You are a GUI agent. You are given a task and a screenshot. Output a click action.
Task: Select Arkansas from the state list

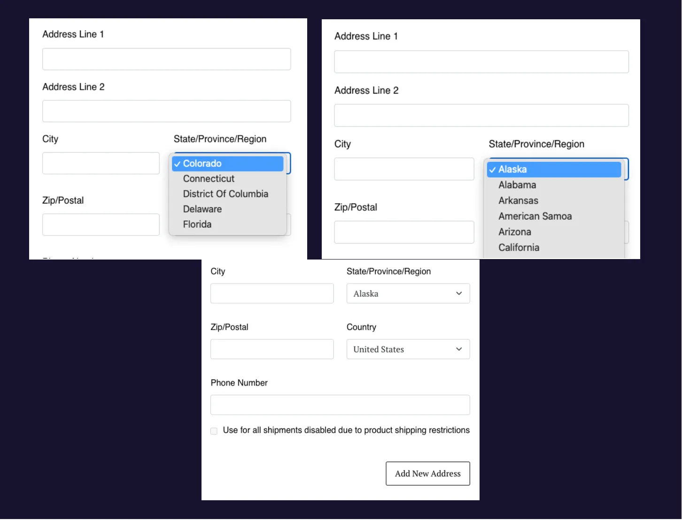click(554, 201)
